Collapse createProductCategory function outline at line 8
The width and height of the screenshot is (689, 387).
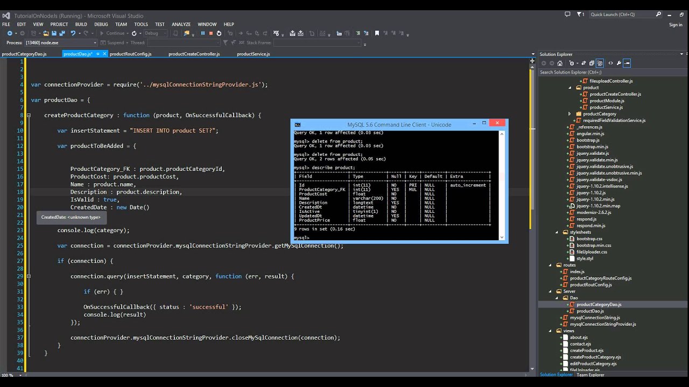(29, 115)
